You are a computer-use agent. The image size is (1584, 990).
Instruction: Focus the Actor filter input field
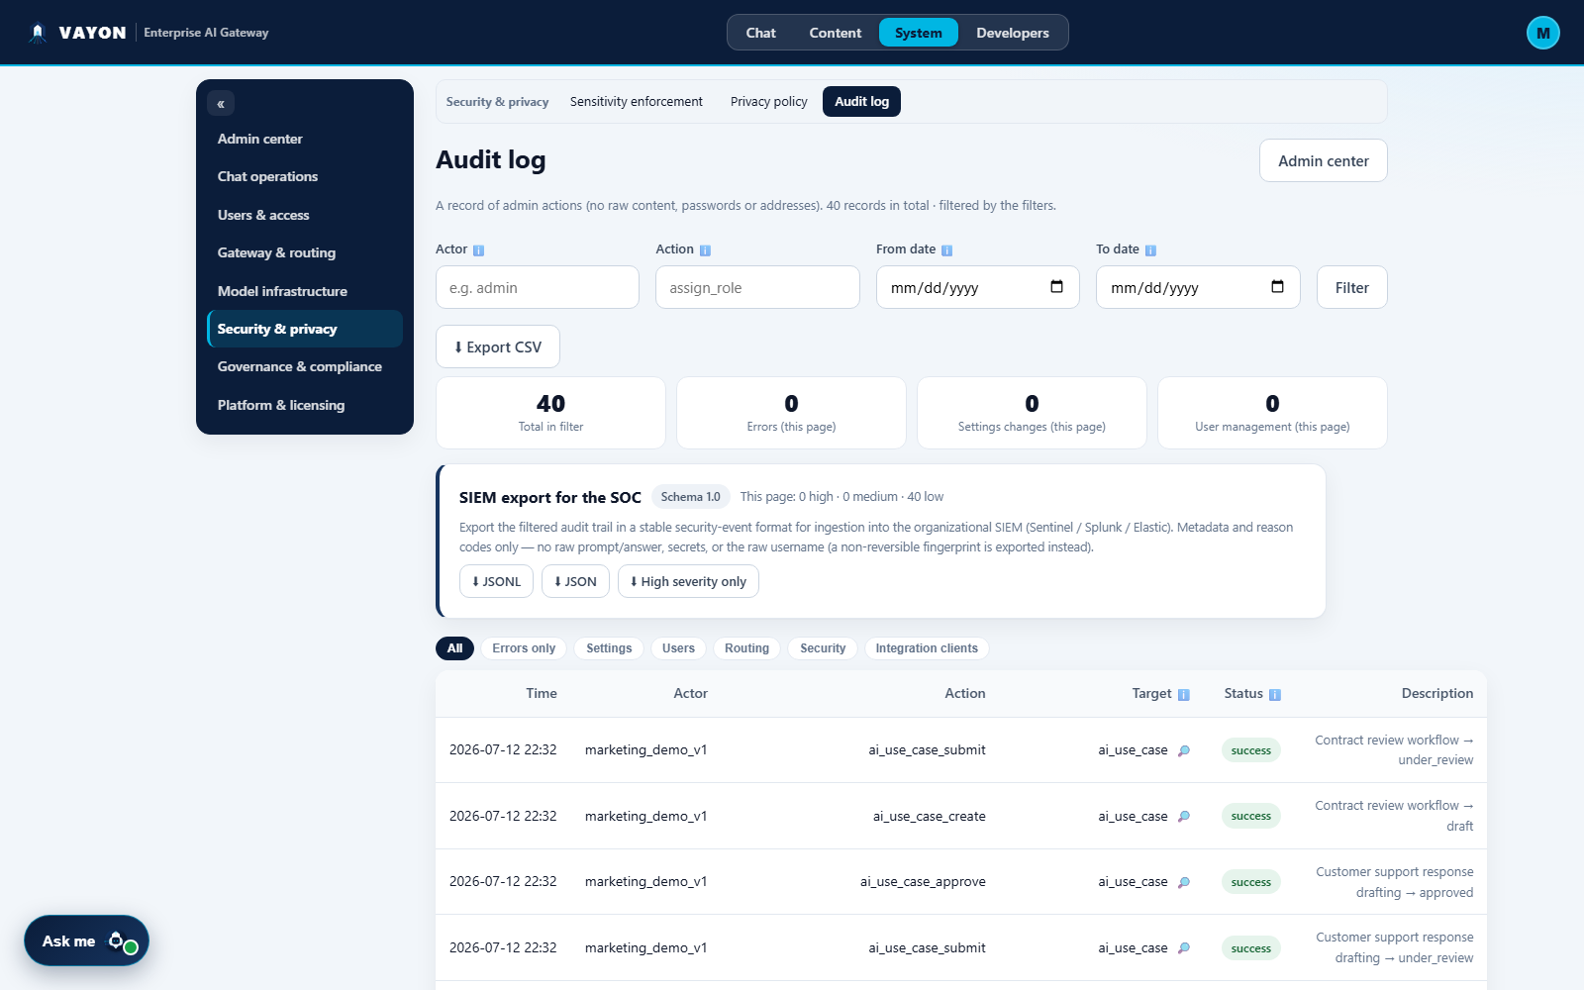pos(538,288)
